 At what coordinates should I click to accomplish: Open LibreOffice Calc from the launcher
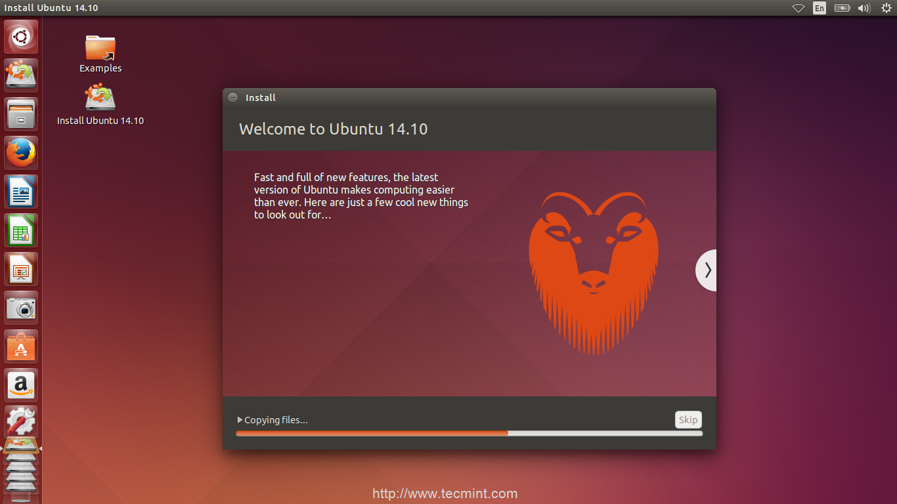pos(21,230)
